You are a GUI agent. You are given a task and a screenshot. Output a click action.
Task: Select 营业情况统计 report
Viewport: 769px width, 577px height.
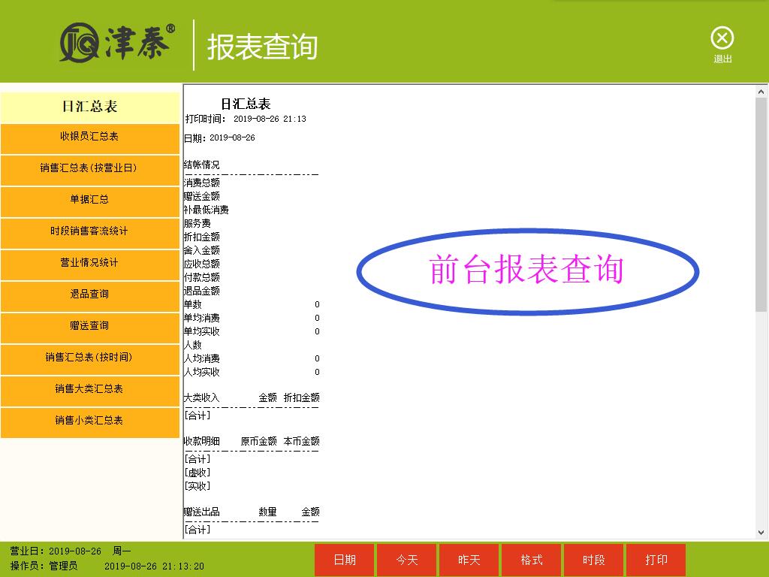click(x=90, y=263)
